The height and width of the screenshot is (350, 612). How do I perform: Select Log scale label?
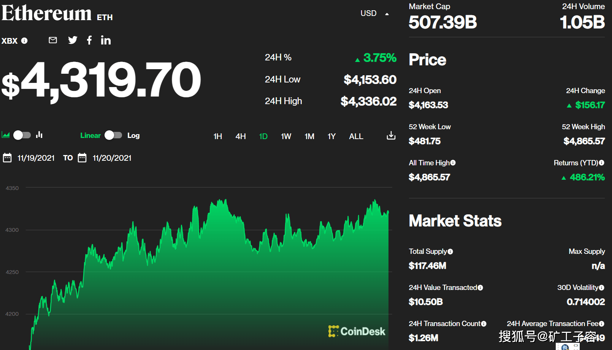133,136
